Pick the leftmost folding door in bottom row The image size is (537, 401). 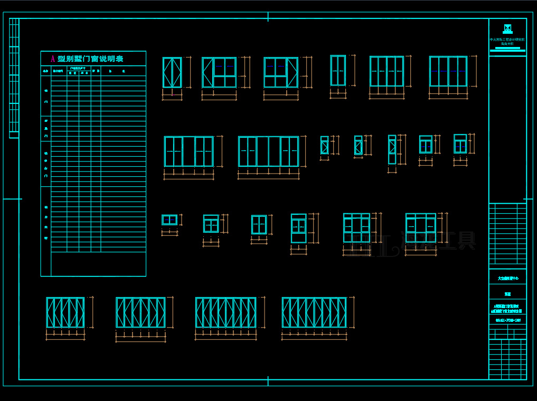65,312
